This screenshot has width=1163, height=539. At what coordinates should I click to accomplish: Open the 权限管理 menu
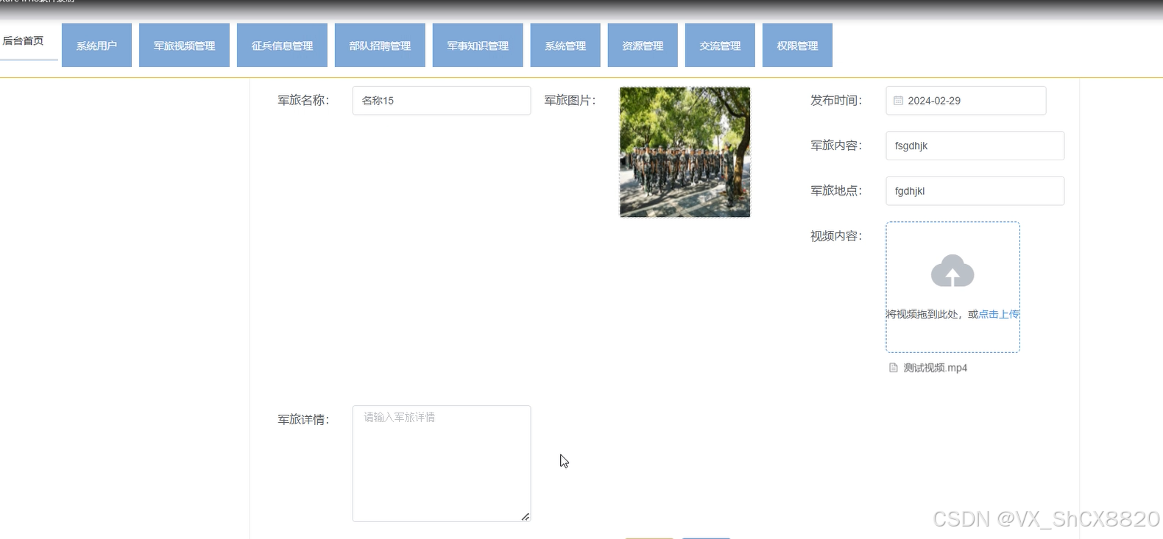click(797, 46)
